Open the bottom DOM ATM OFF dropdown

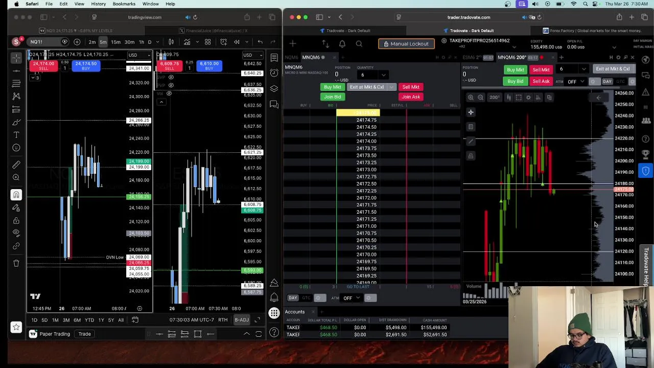[x=351, y=298]
